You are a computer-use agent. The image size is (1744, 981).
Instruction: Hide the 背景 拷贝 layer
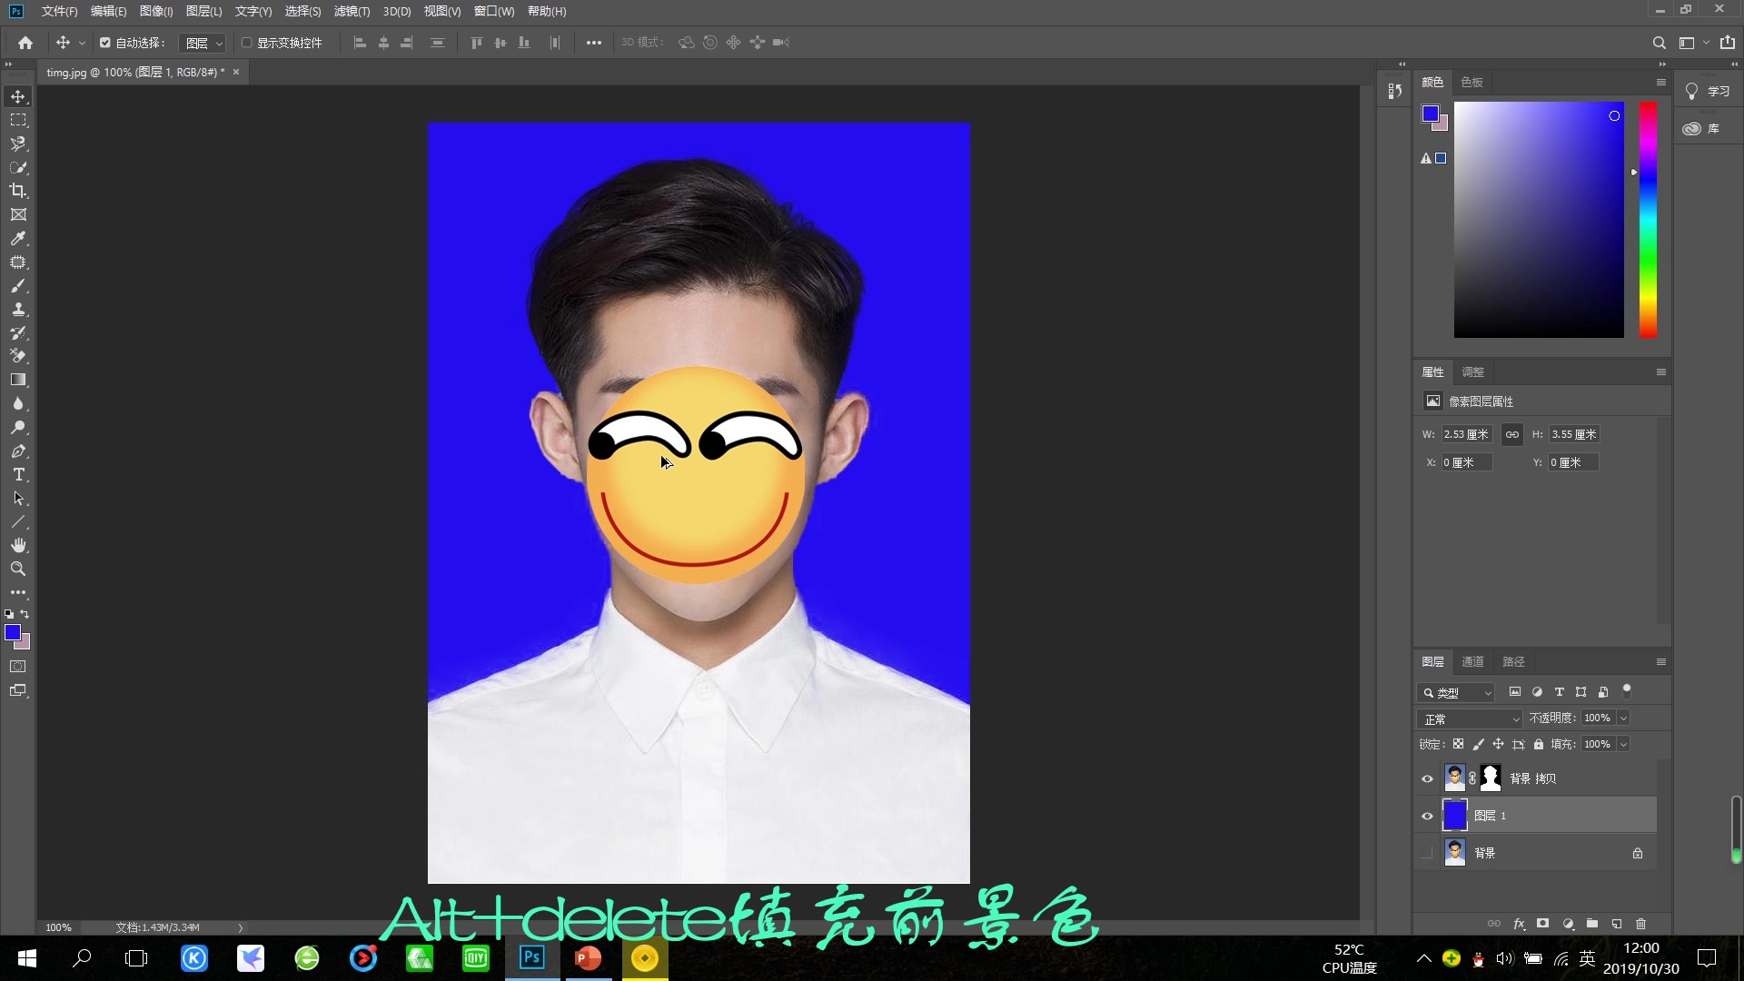(x=1427, y=778)
